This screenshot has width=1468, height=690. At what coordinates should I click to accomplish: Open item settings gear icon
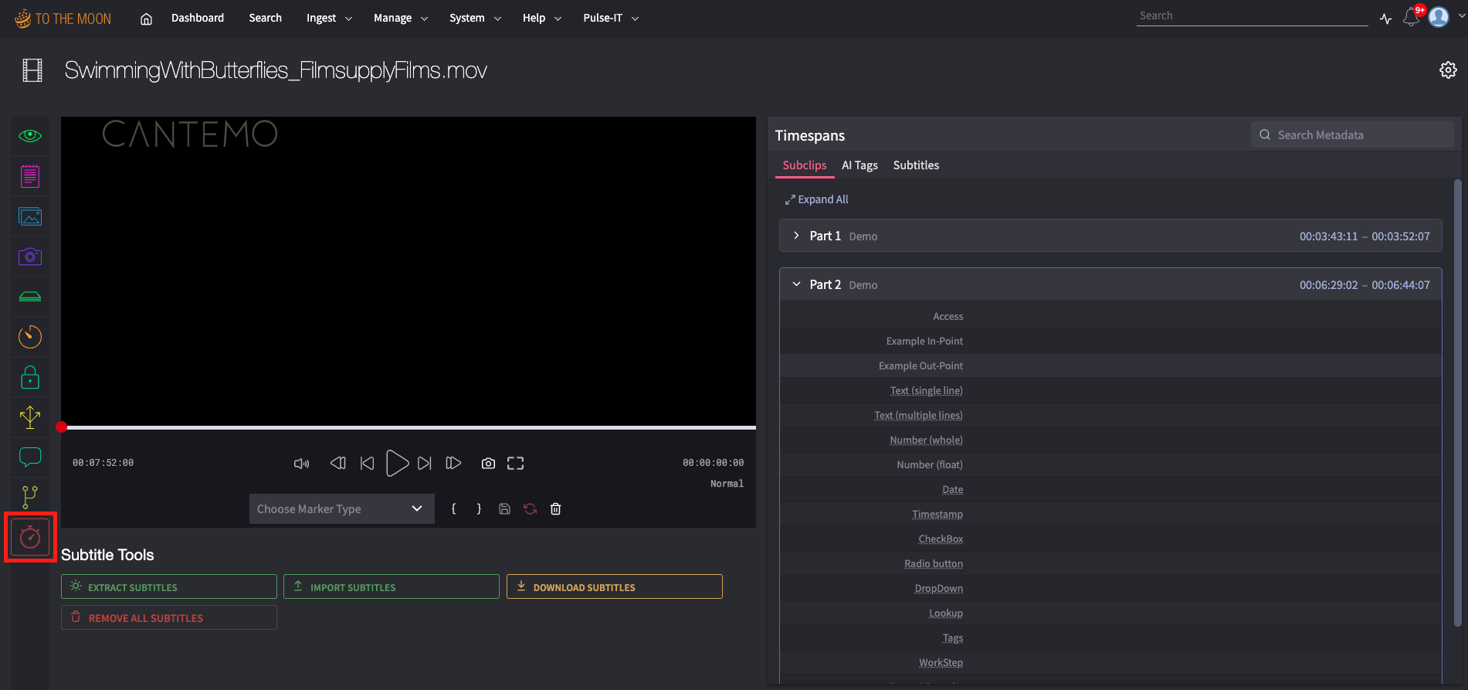pyautogui.click(x=1448, y=70)
